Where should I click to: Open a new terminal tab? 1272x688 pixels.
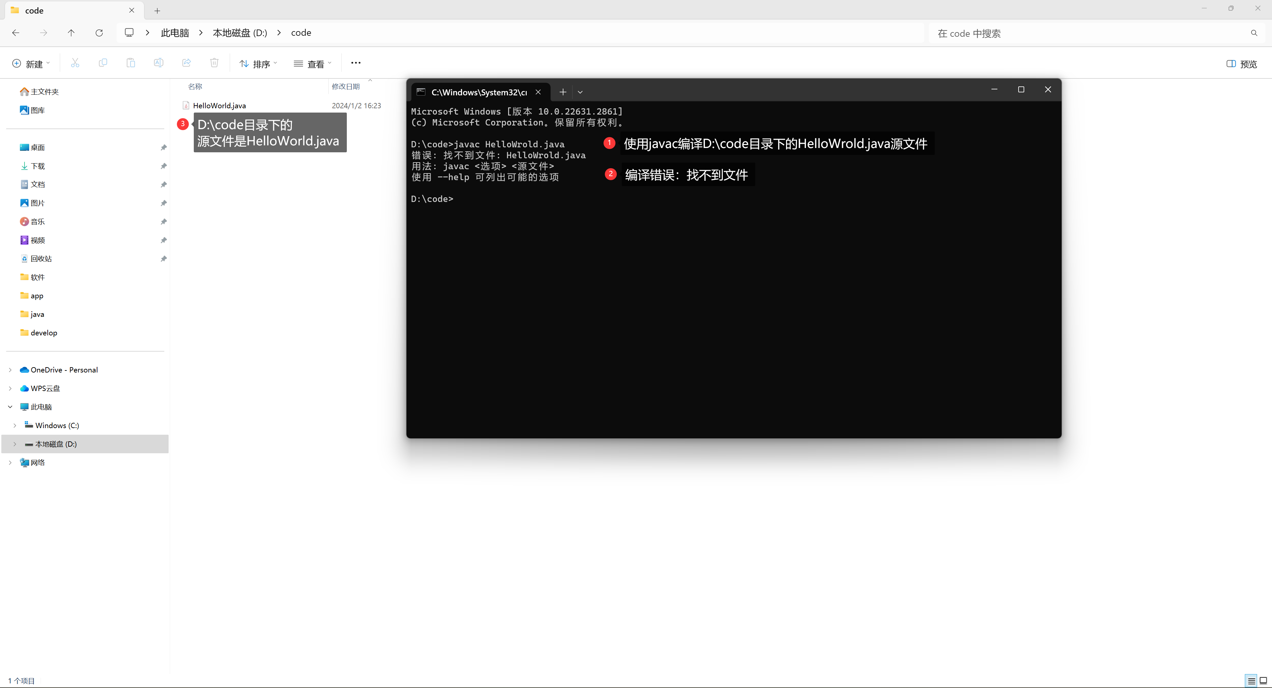click(562, 92)
